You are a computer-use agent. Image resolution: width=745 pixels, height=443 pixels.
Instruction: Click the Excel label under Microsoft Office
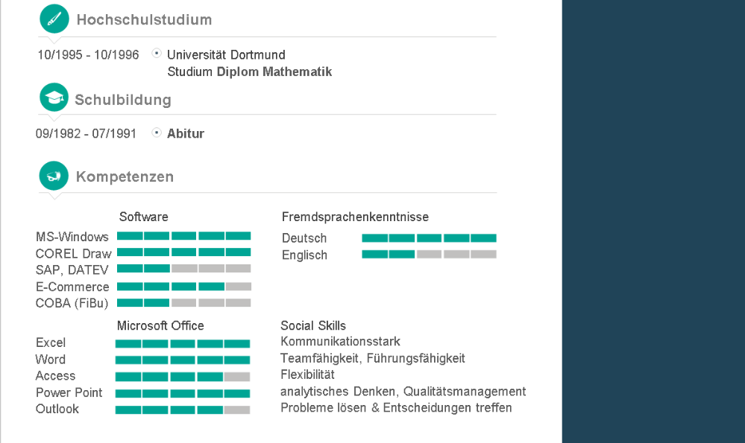pos(51,343)
